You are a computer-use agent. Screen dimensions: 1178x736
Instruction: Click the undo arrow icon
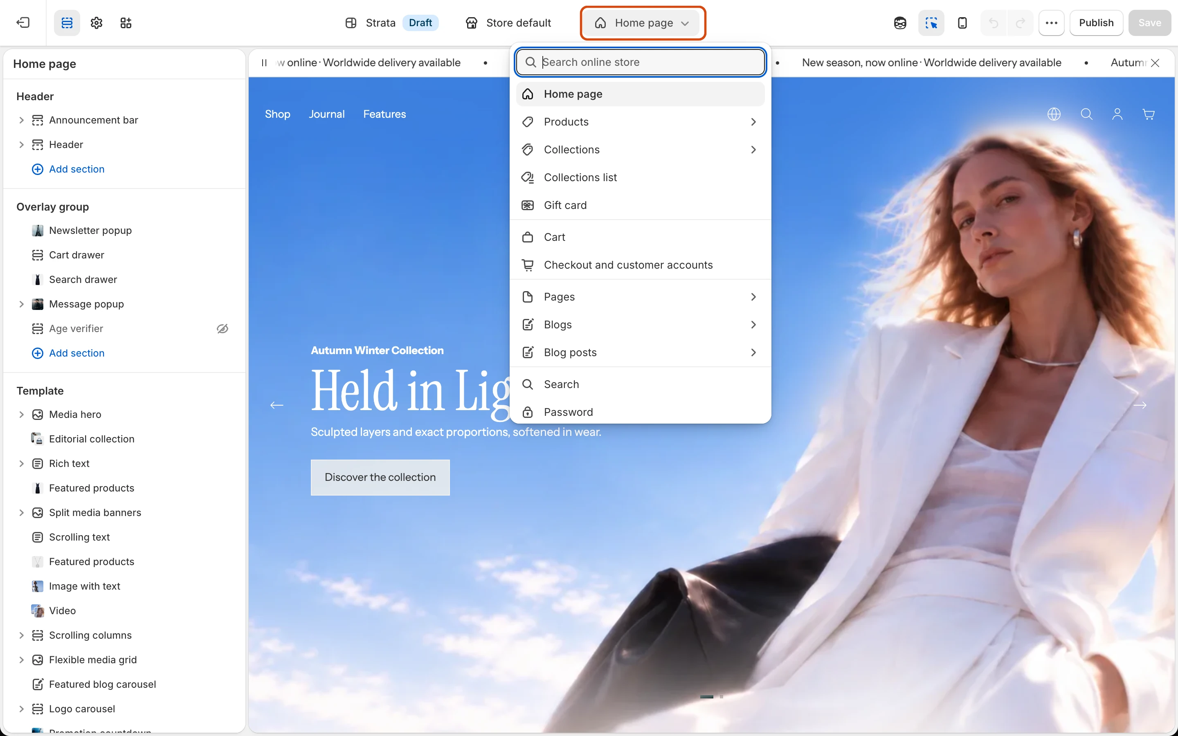click(x=994, y=23)
